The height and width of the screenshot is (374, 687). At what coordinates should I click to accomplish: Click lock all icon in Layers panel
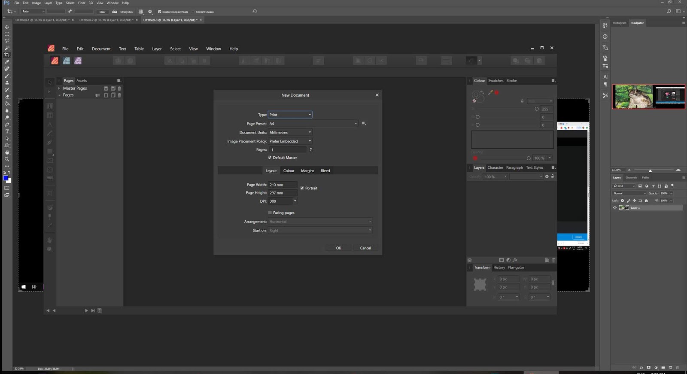pyautogui.click(x=646, y=201)
